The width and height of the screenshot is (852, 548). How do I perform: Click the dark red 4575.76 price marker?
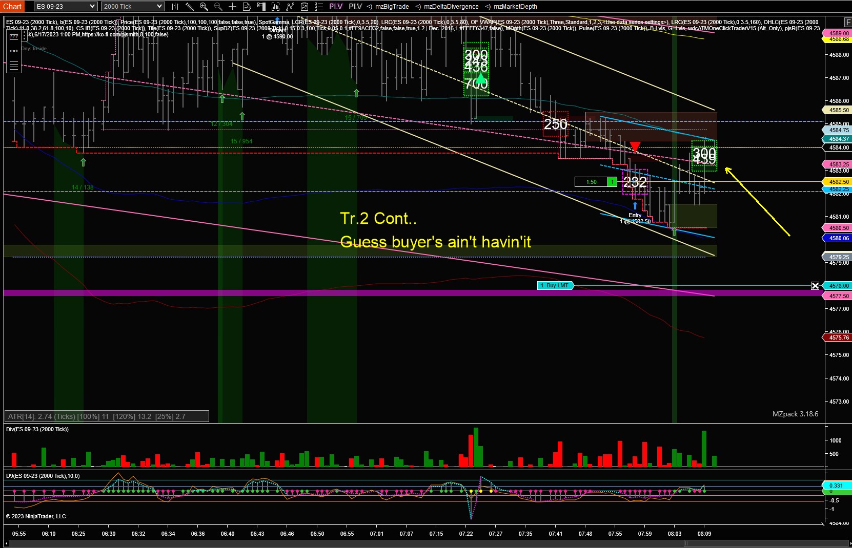pyautogui.click(x=837, y=338)
